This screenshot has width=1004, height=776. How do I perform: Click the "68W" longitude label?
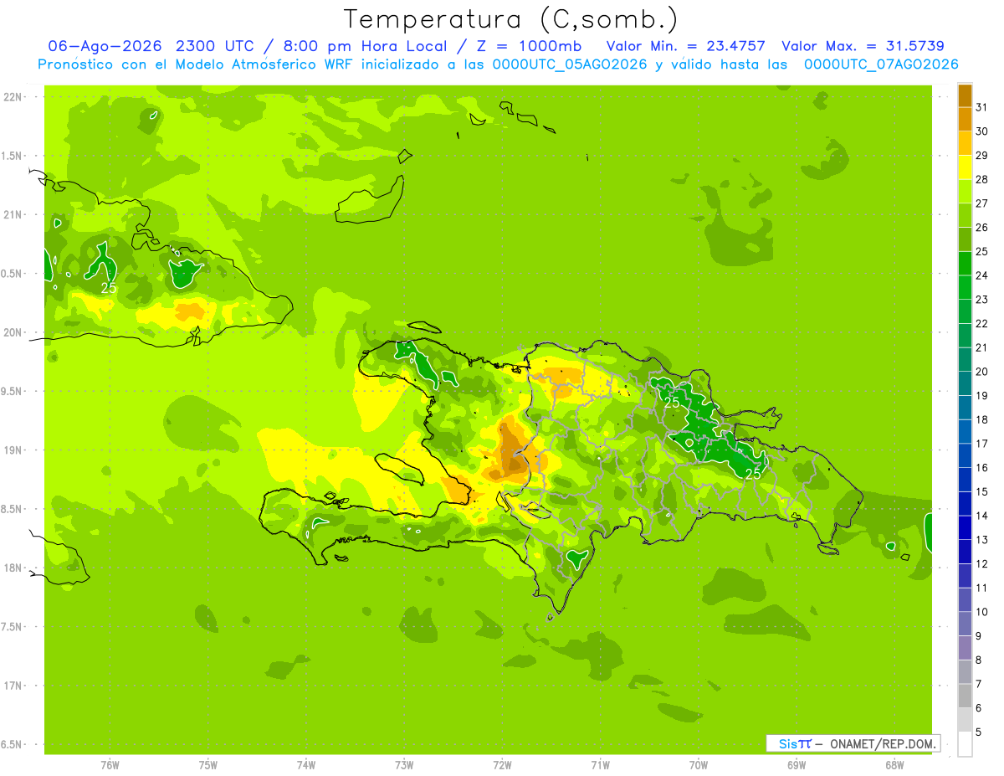click(894, 764)
